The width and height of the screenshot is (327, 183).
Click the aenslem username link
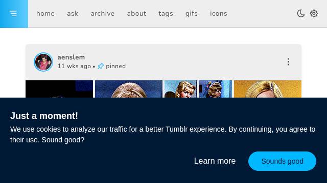(71, 57)
